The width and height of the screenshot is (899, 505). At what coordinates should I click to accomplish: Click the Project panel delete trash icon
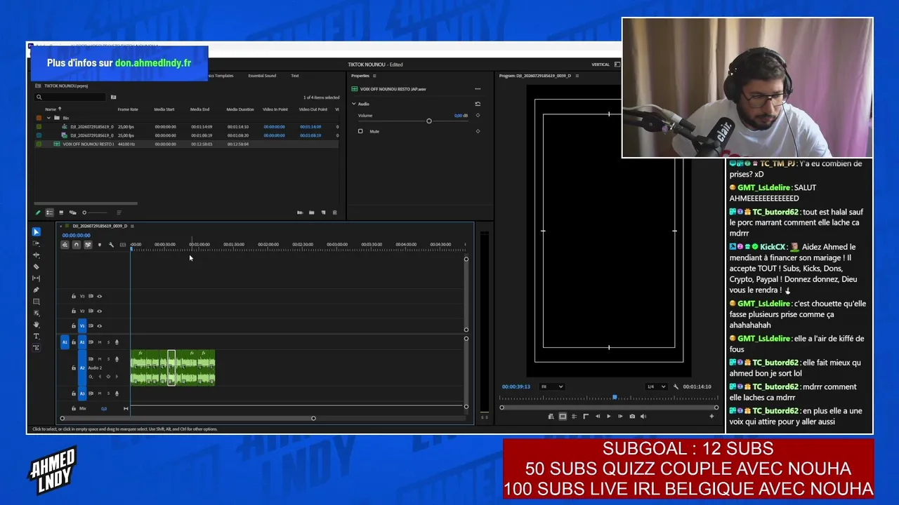coord(334,213)
